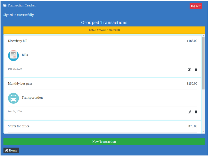The height and width of the screenshot is (156, 208).
Task: Click the $75.00 amount
Action: pyautogui.click(x=193, y=126)
